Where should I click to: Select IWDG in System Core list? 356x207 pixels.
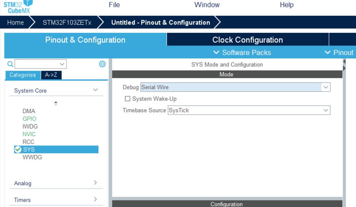[x=30, y=126]
